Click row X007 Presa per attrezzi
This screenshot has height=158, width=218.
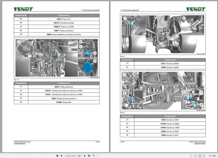pos(57,30)
